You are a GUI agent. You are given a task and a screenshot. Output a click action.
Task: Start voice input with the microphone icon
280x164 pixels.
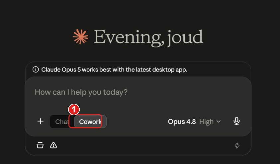click(x=236, y=121)
